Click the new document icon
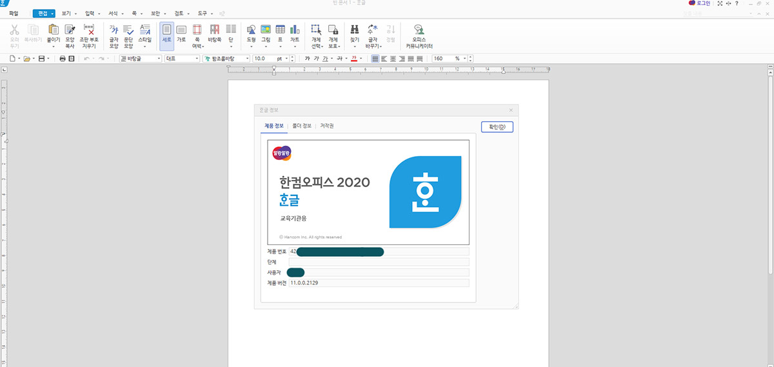This screenshot has width=774, height=367. 12,58
